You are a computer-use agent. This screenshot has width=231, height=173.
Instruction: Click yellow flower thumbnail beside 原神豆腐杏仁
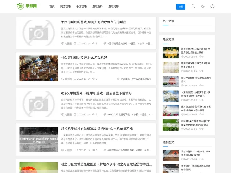[171, 53]
